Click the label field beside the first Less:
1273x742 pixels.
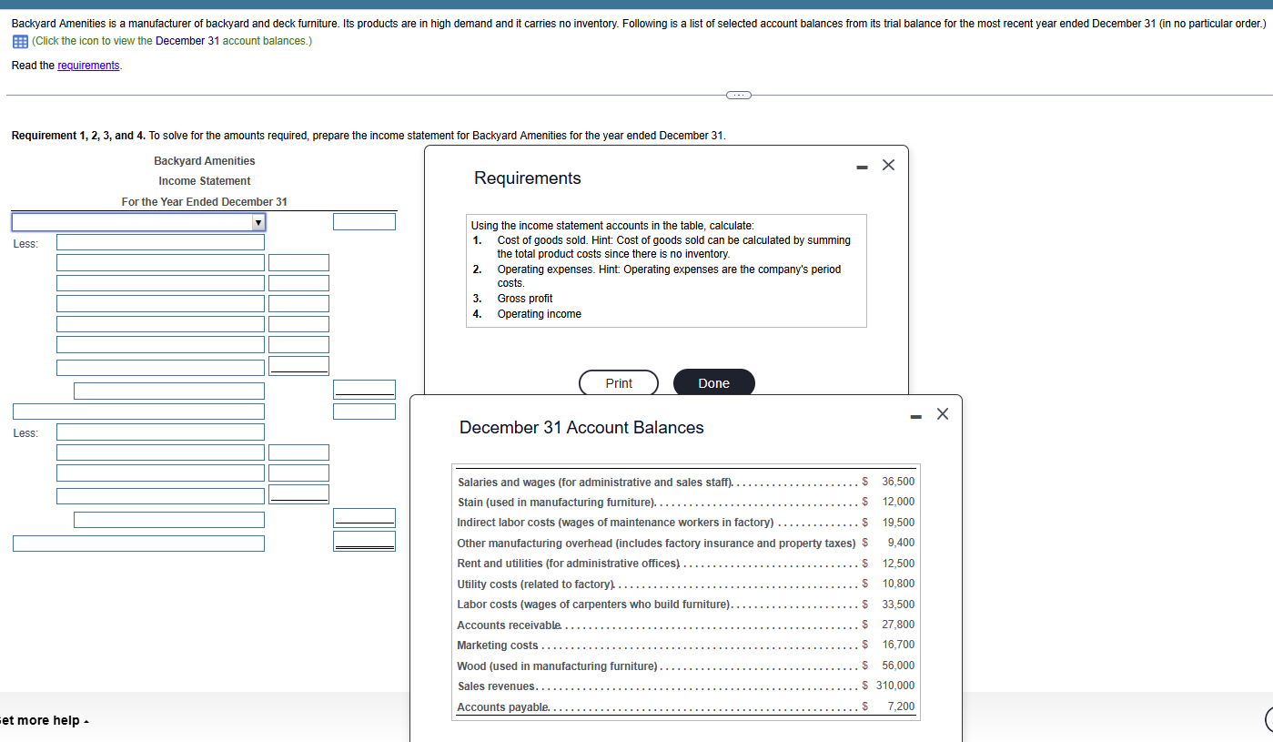point(160,242)
